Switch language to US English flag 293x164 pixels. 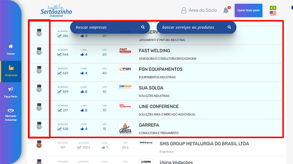click(x=273, y=13)
